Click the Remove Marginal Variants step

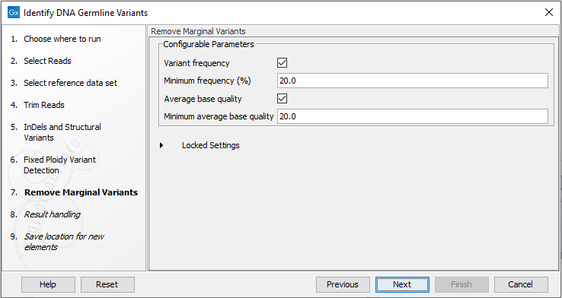coord(81,192)
